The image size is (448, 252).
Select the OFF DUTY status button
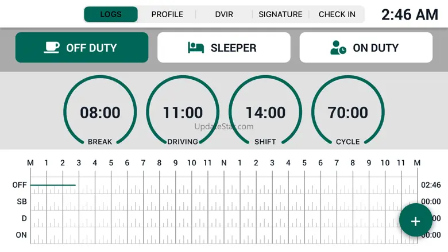pos(82,48)
